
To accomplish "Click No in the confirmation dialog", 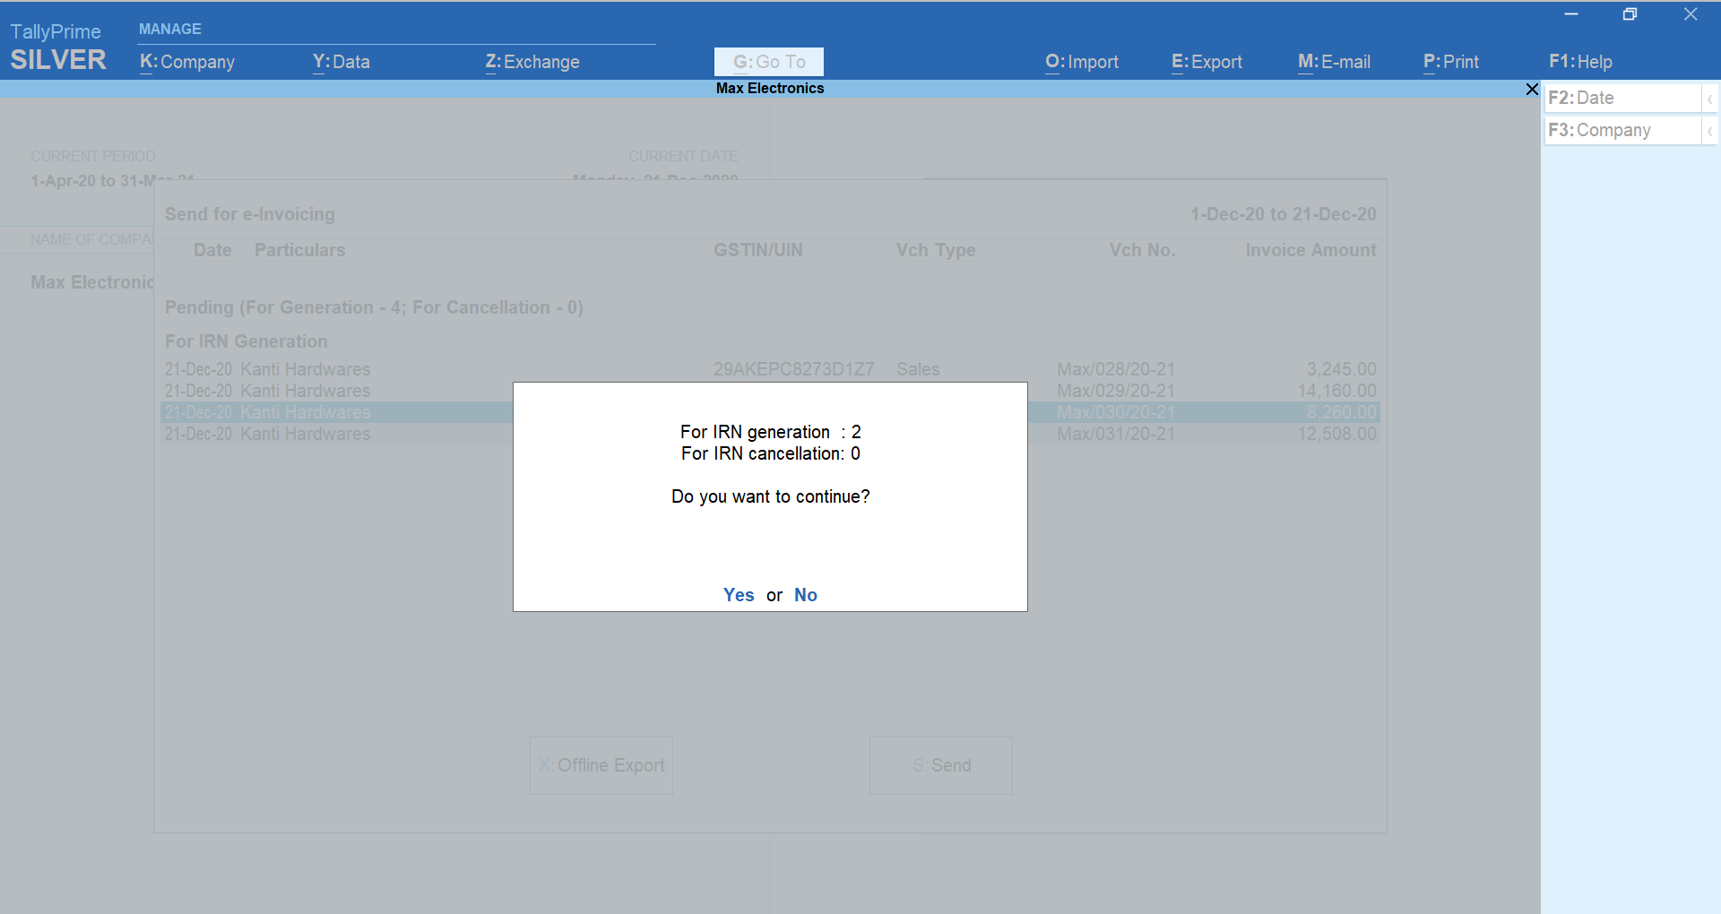I will 805,595.
